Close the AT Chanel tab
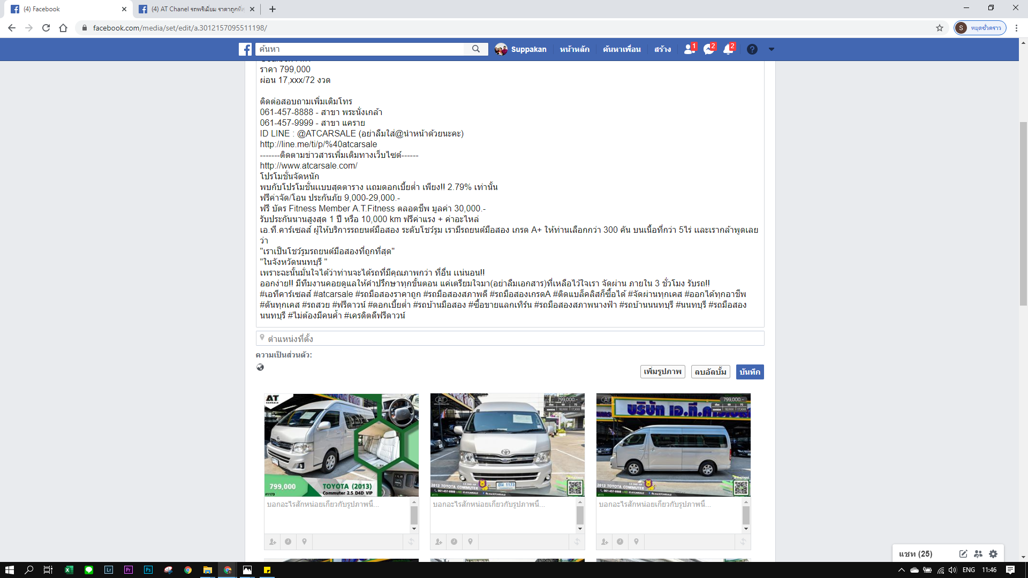Image resolution: width=1028 pixels, height=578 pixels. click(x=252, y=9)
